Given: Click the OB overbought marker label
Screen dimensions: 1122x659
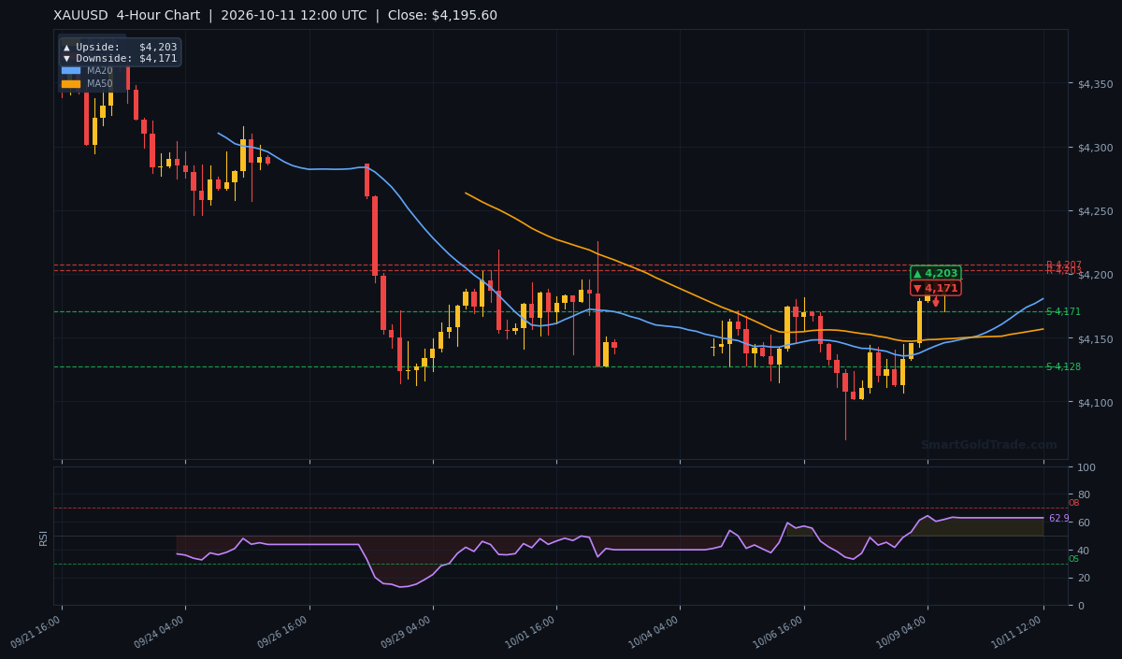Looking at the screenshot, I should 1073,503.
